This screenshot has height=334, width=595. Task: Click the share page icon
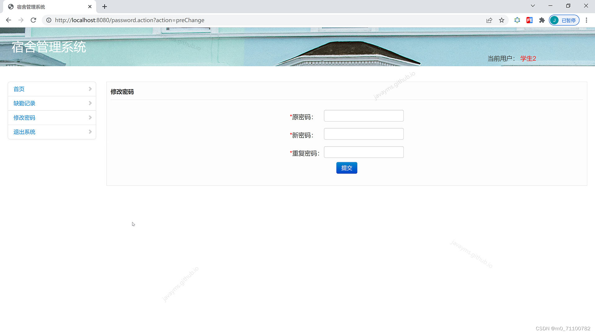coord(489,20)
